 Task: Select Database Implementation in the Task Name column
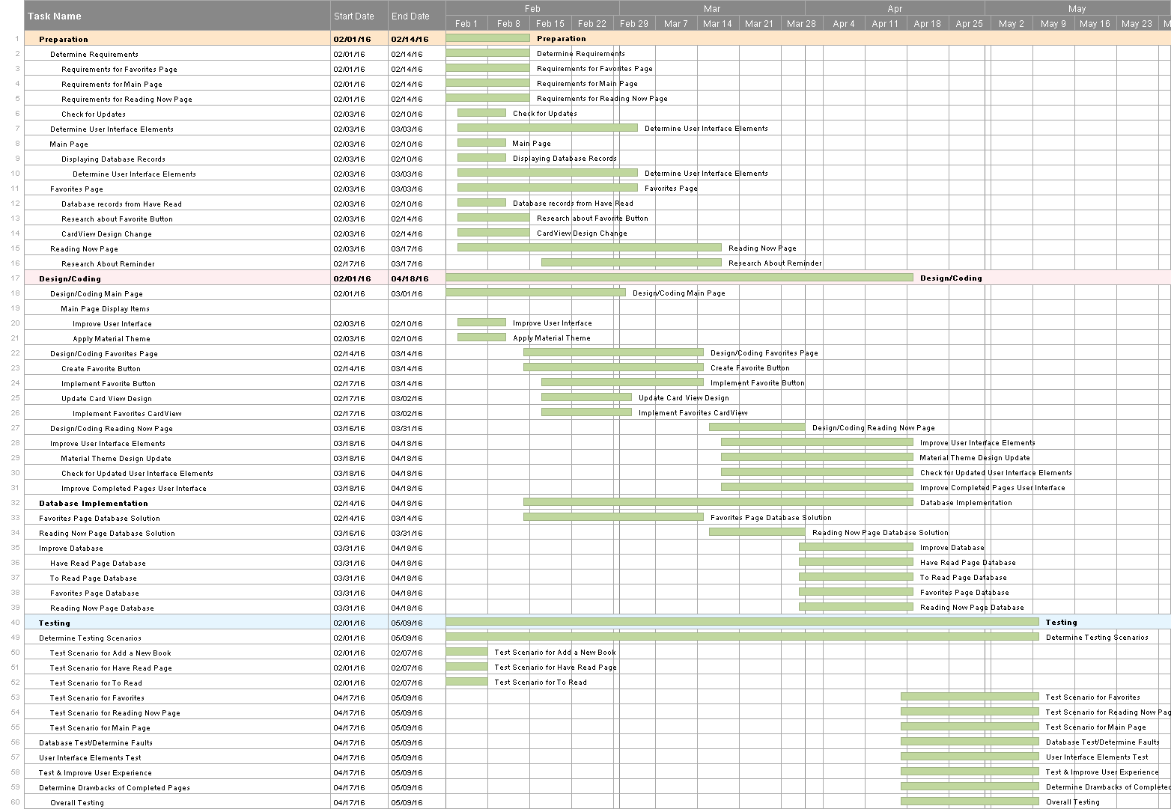pyautogui.click(x=94, y=503)
